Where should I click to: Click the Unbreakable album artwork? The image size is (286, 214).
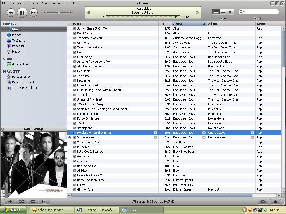coord(34,164)
